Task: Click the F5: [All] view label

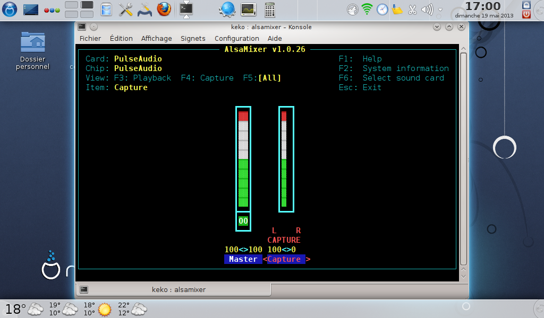Action: [x=262, y=78]
